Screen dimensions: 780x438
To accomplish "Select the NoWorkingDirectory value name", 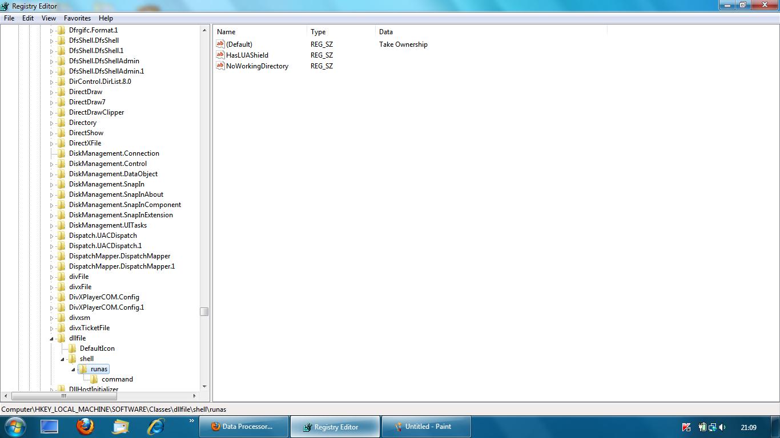I will click(x=257, y=66).
